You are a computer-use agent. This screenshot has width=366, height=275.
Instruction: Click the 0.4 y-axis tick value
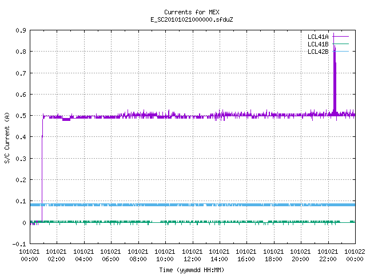(x=21, y=137)
